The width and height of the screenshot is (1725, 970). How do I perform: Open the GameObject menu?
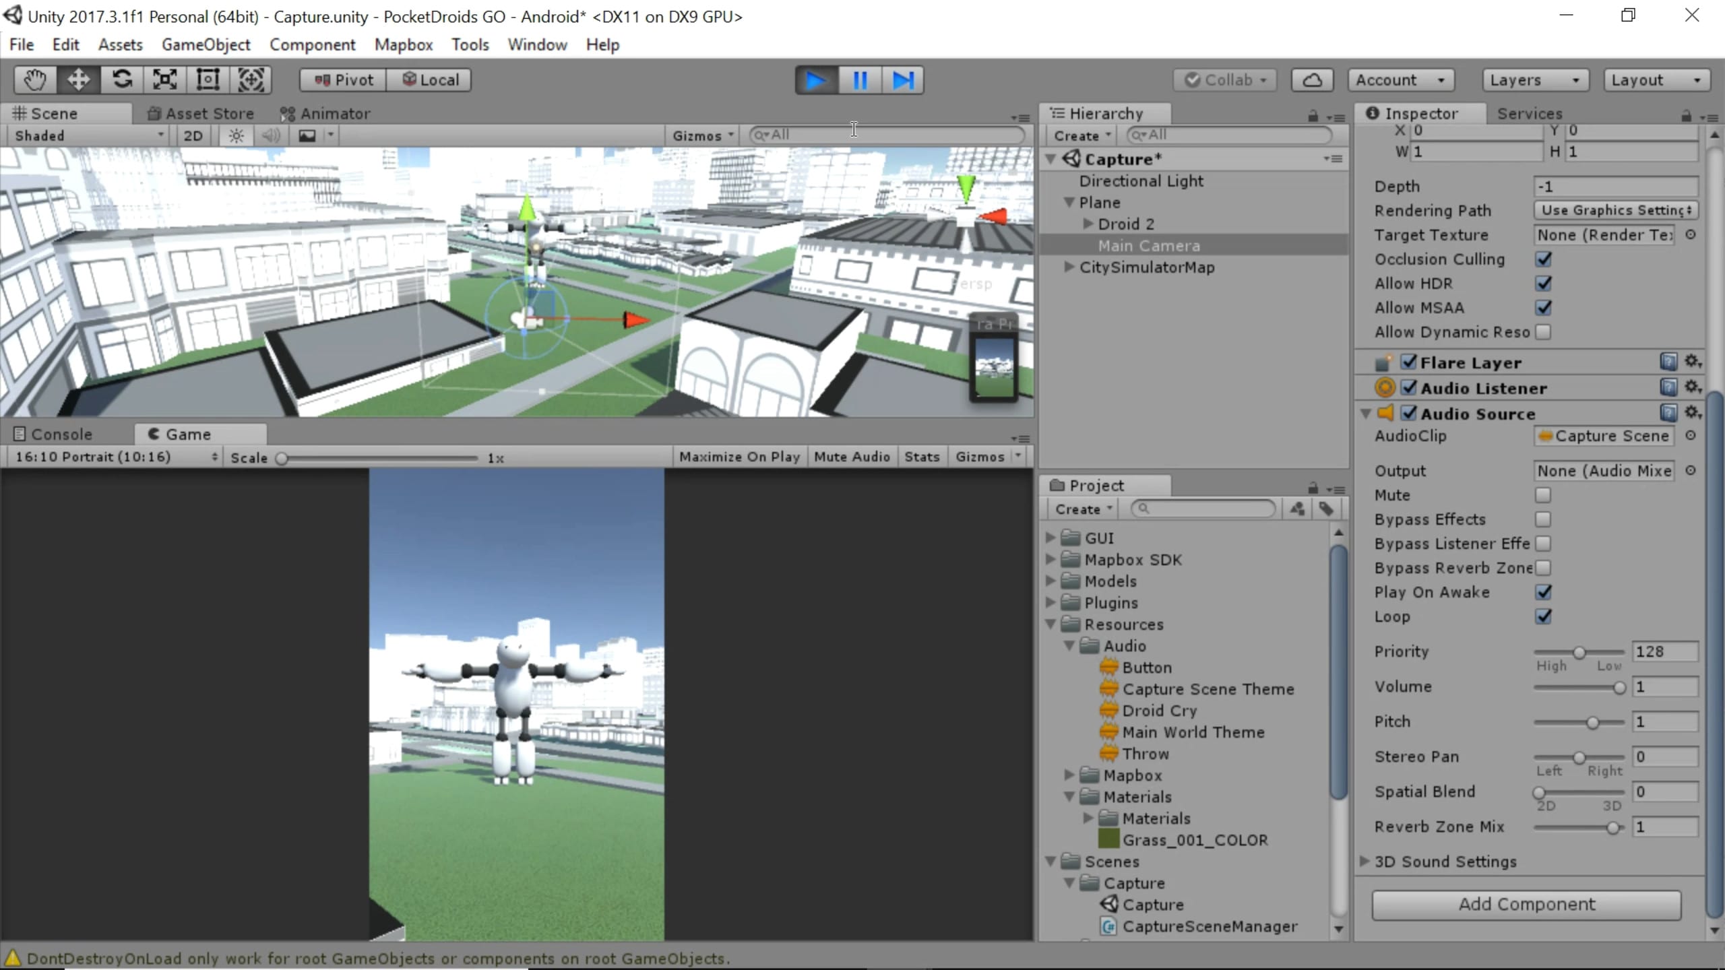(206, 44)
